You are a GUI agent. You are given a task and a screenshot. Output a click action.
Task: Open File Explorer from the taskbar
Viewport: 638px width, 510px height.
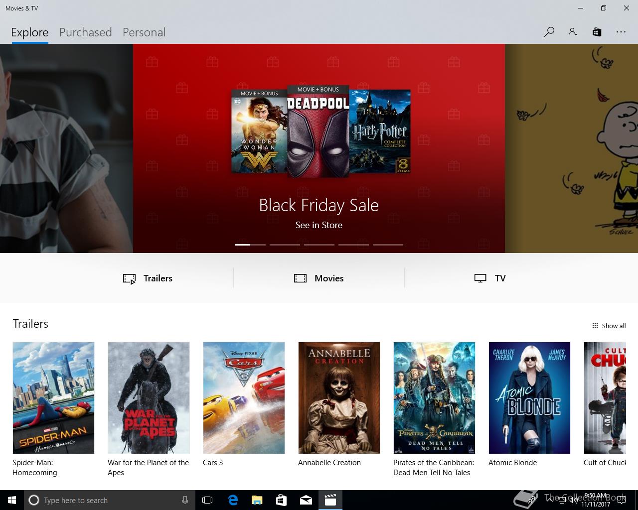pyautogui.click(x=257, y=500)
